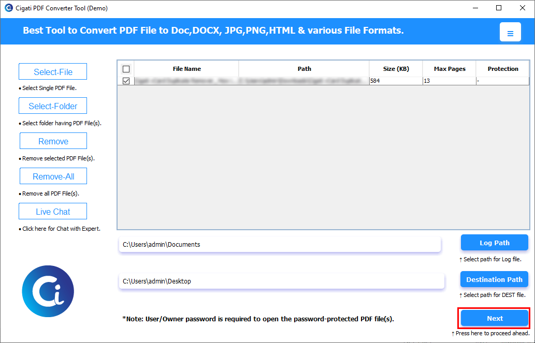Click the Max Pages column header

(450, 69)
